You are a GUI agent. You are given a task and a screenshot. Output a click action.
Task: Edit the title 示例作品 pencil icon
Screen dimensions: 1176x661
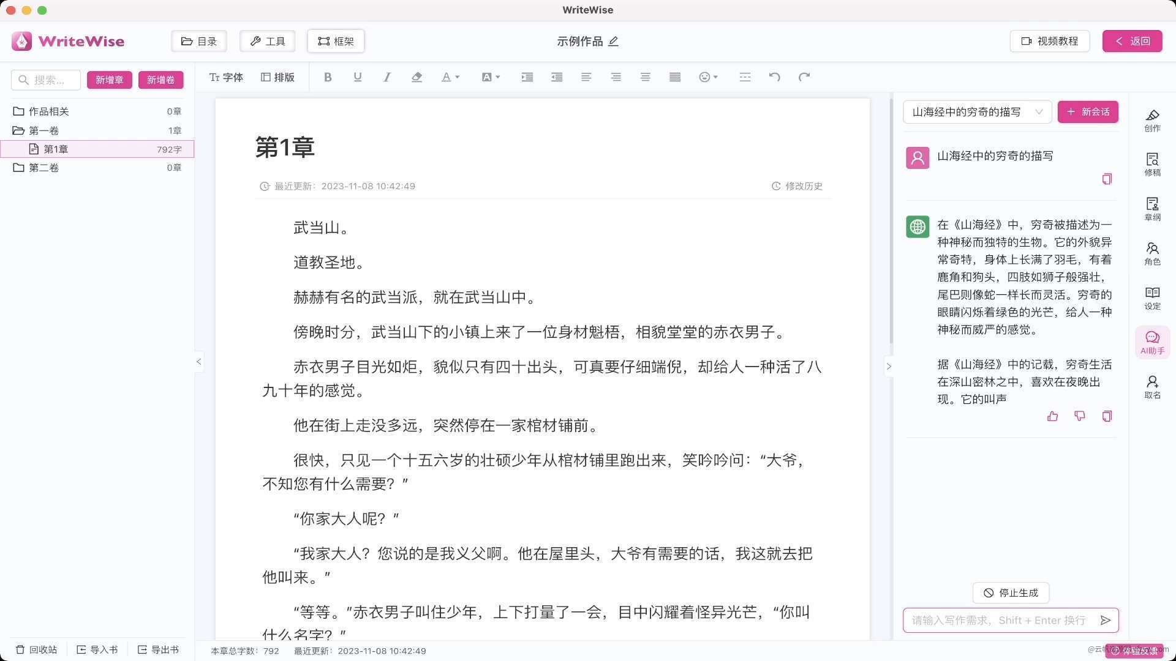[614, 41]
